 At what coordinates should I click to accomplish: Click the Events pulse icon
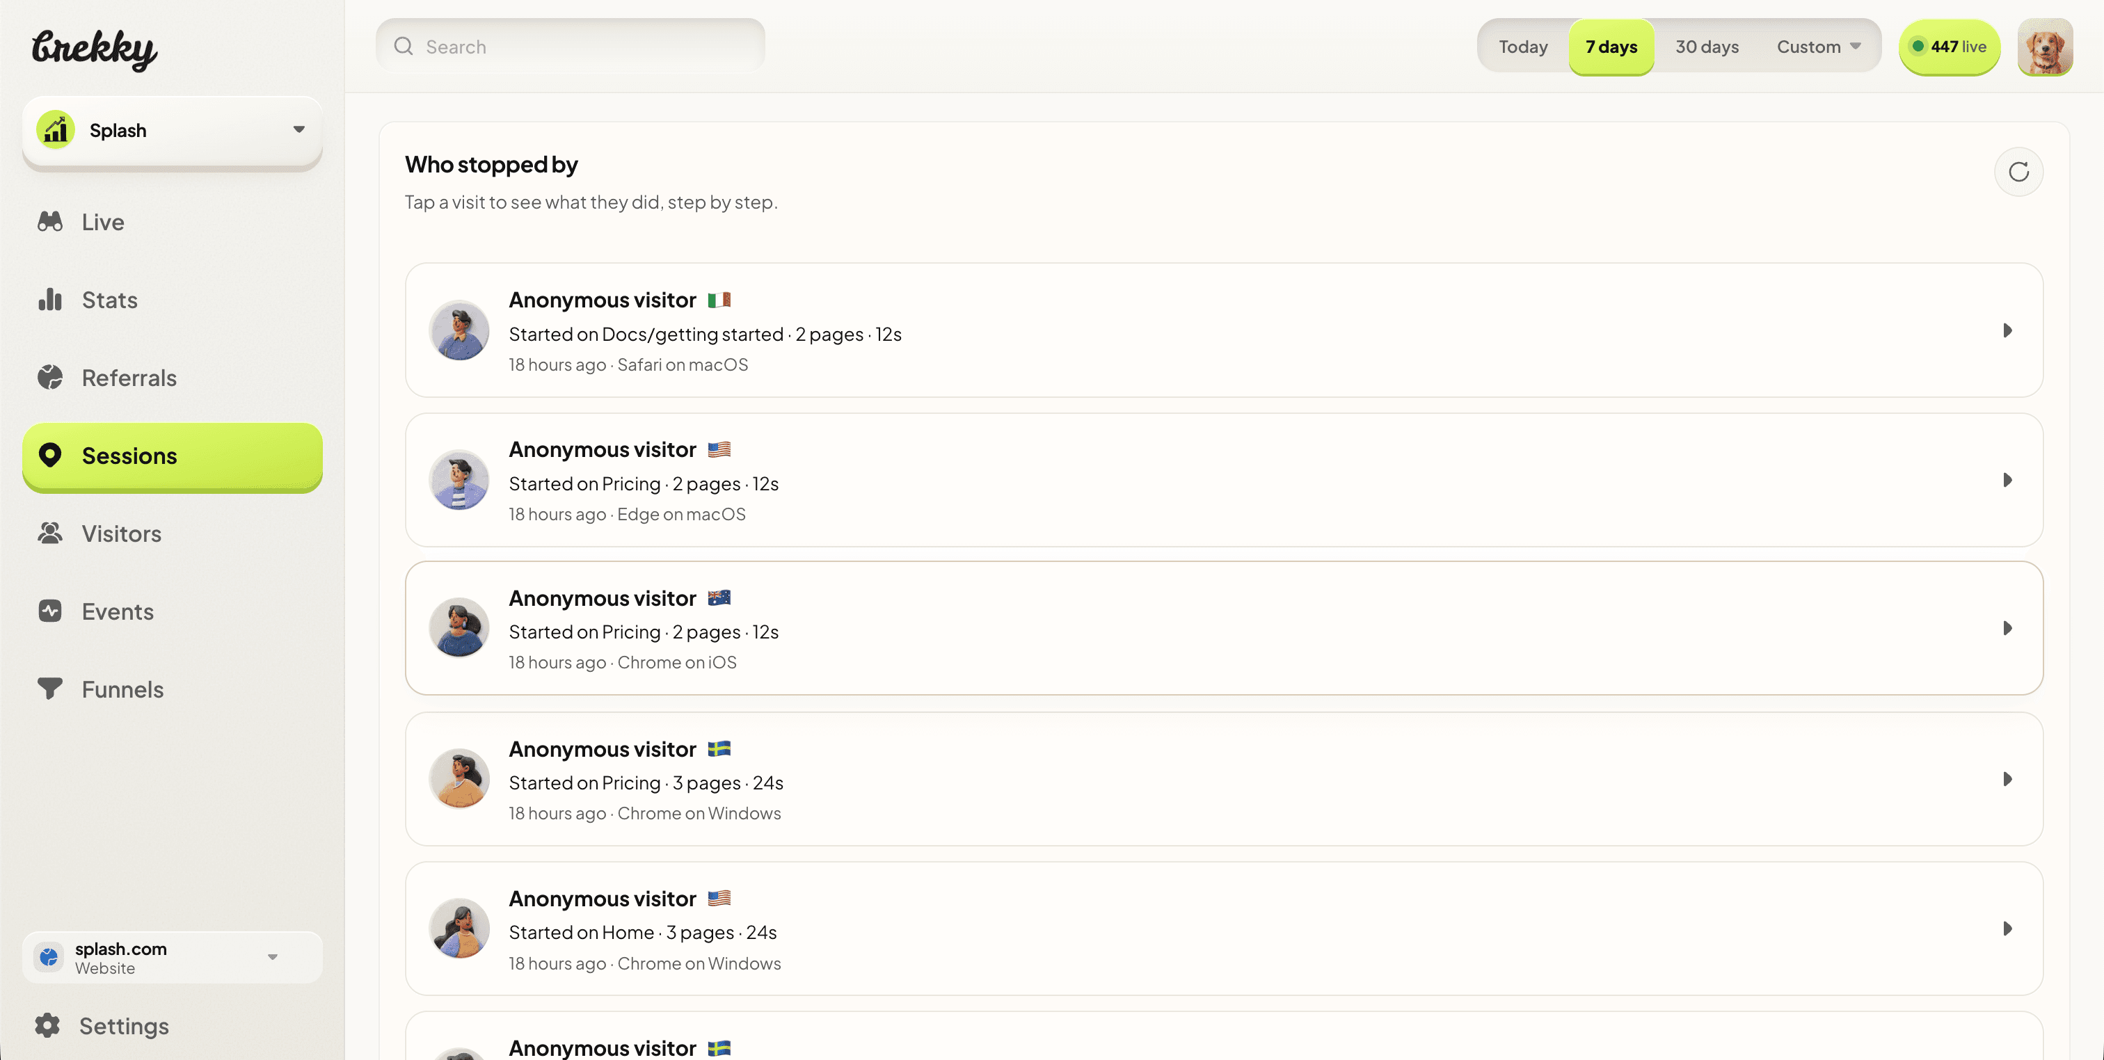pyautogui.click(x=50, y=611)
